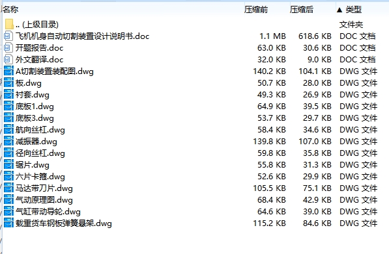Viewport: 389px width, 254px height.
Task: Click the DWG icon next to 锯片.dwg
Action: pyautogui.click(x=8, y=165)
